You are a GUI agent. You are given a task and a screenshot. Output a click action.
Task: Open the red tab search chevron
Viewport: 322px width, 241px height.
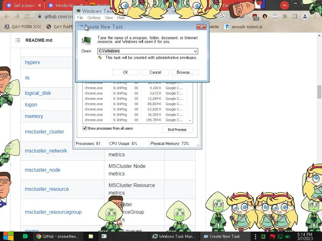284,5
